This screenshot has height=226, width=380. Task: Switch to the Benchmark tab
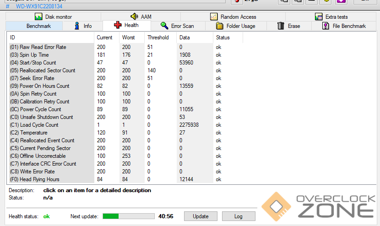pyautogui.click(x=38, y=26)
